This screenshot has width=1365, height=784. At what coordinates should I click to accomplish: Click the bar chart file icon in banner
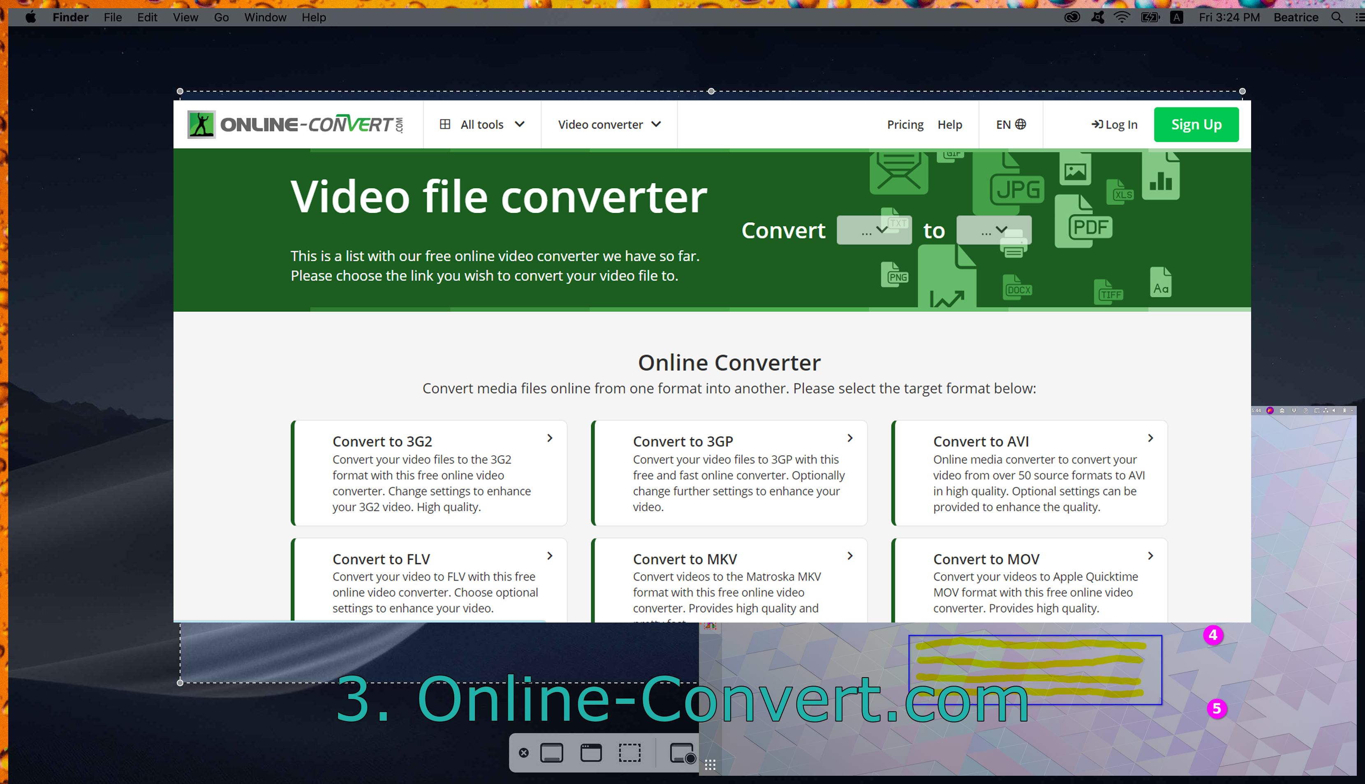click(1161, 176)
